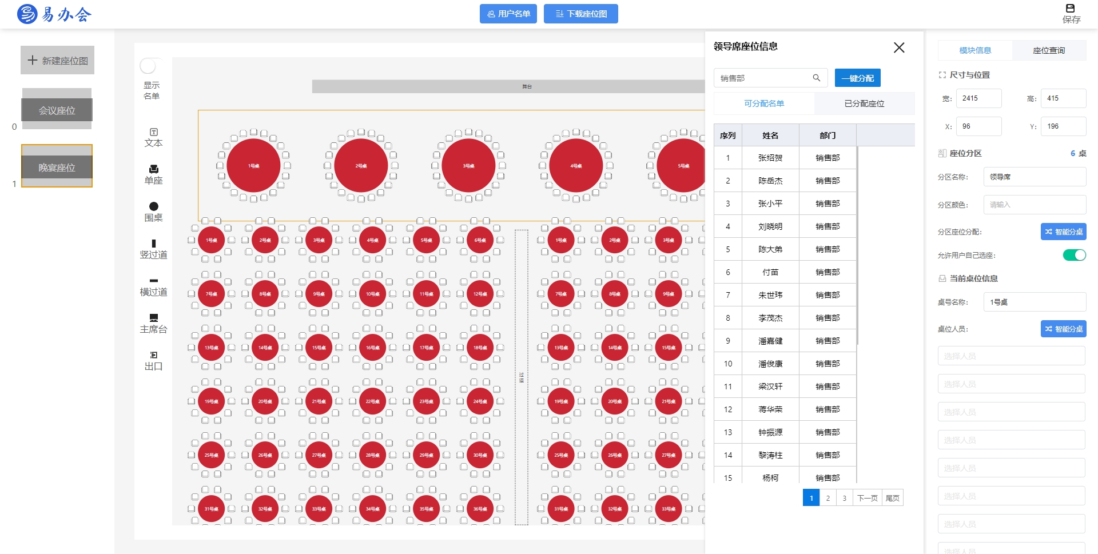Click 下一页 next page button

tap(867, 498)
